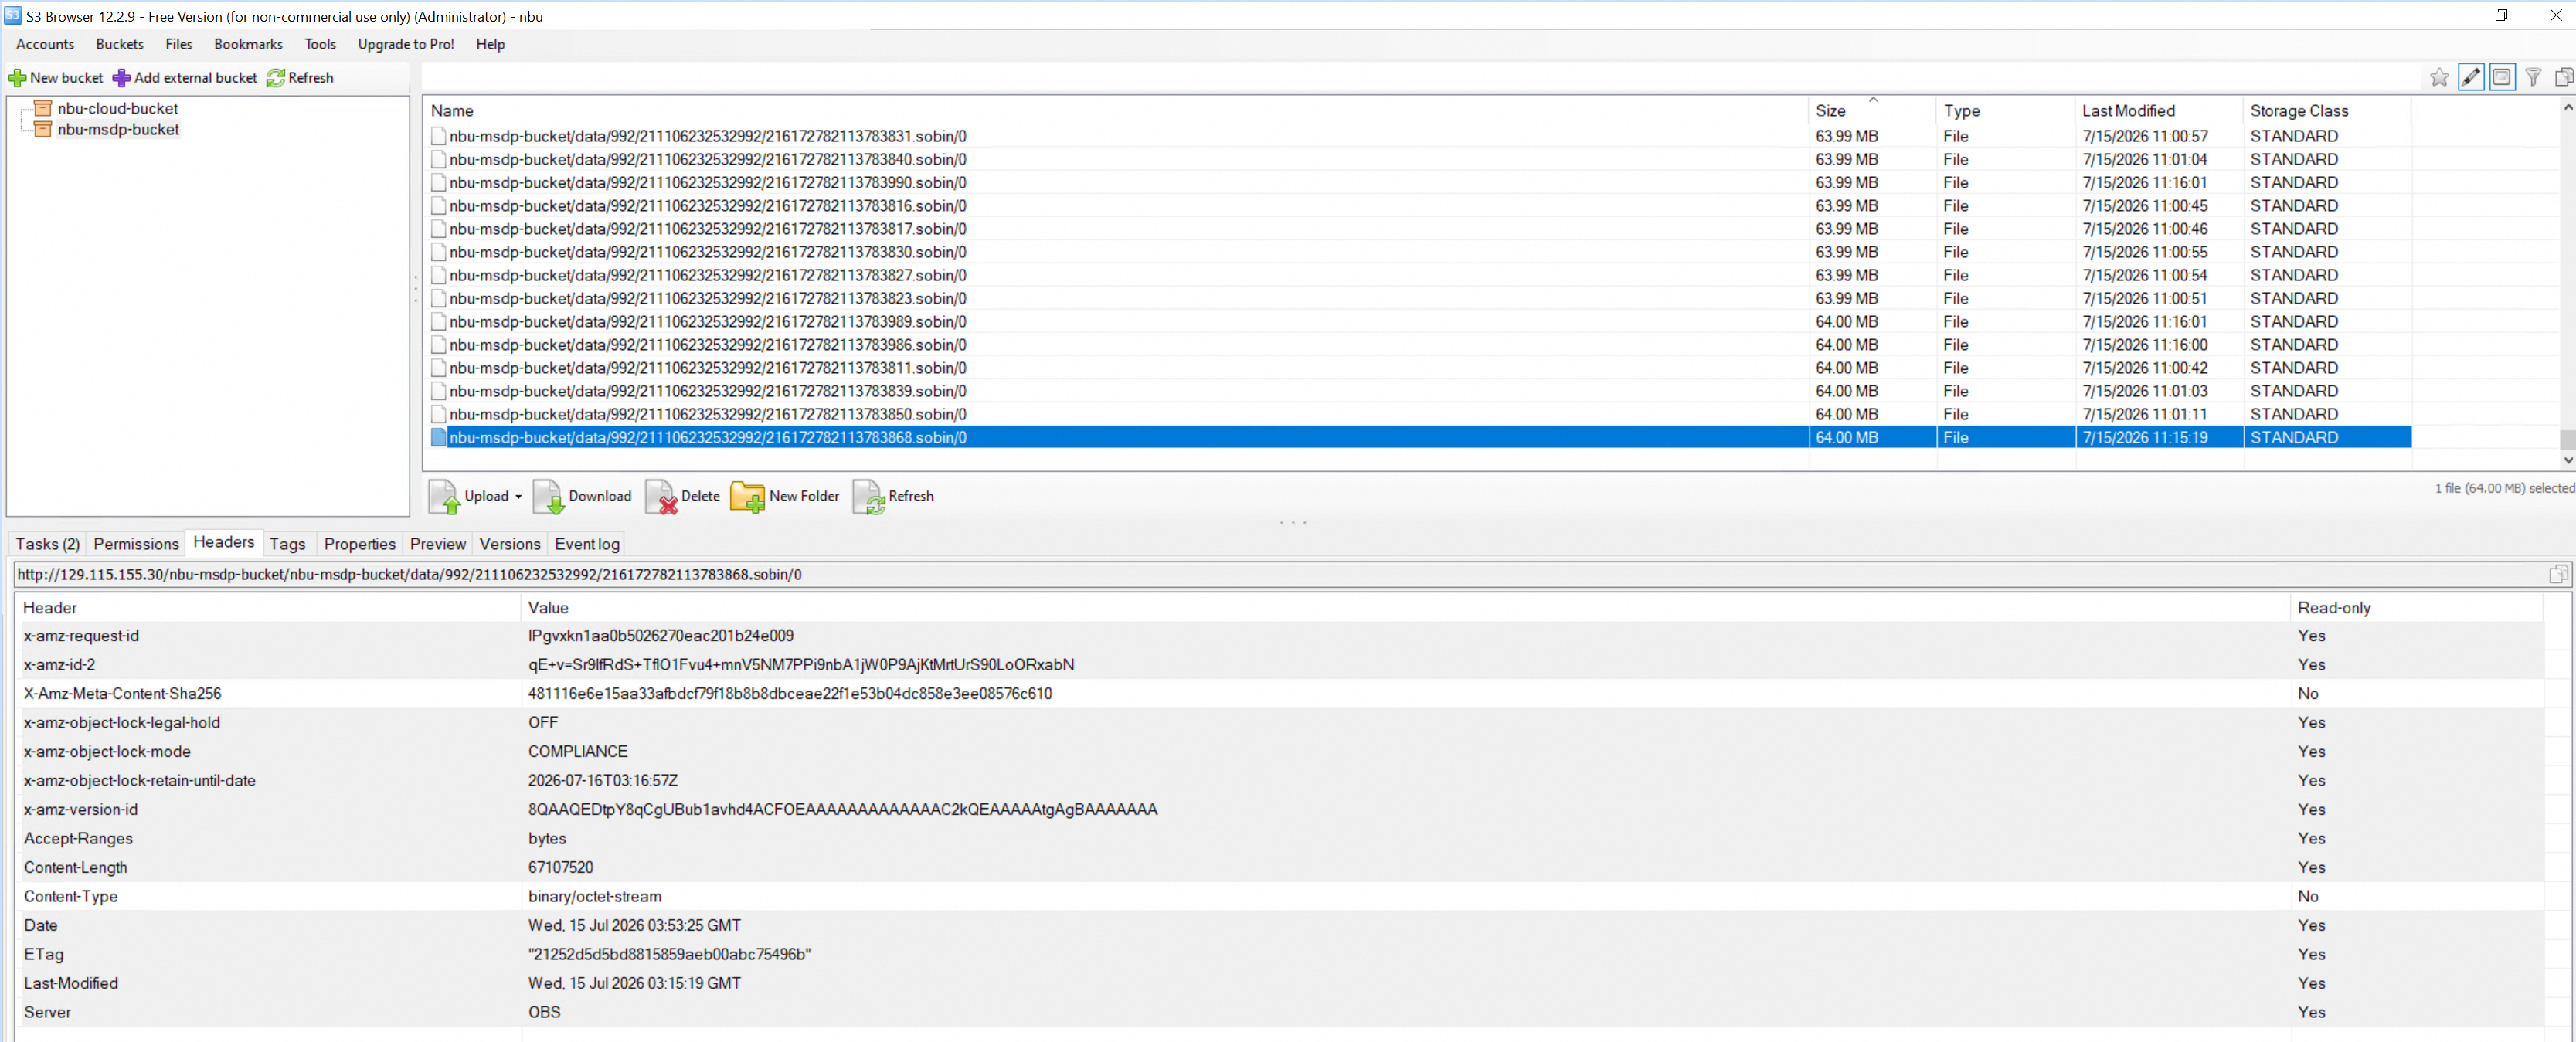Open the Accounts menu

45,44
